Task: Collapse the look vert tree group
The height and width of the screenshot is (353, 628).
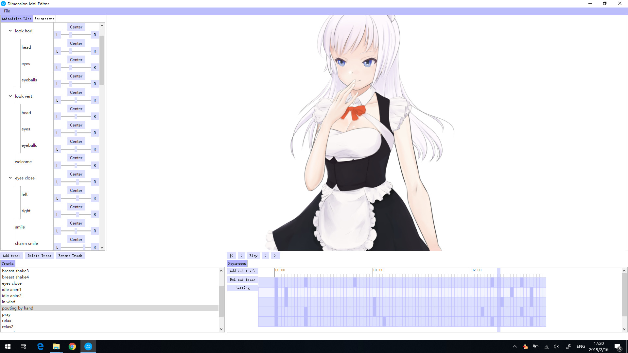Action: point(10,96)
